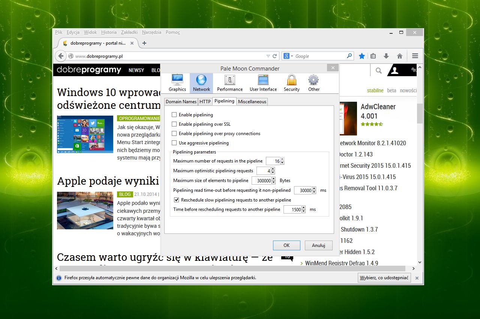The width and height of the screenshot is (480, 319).
Task: Open the Performance category
Action: 230,83
